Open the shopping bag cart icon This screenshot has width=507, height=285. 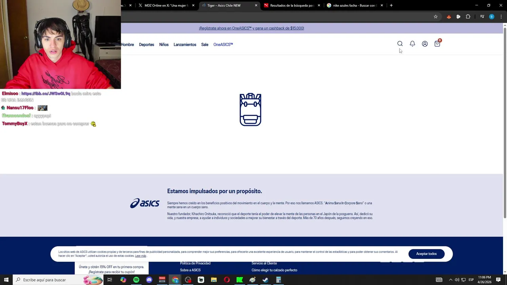437,44
